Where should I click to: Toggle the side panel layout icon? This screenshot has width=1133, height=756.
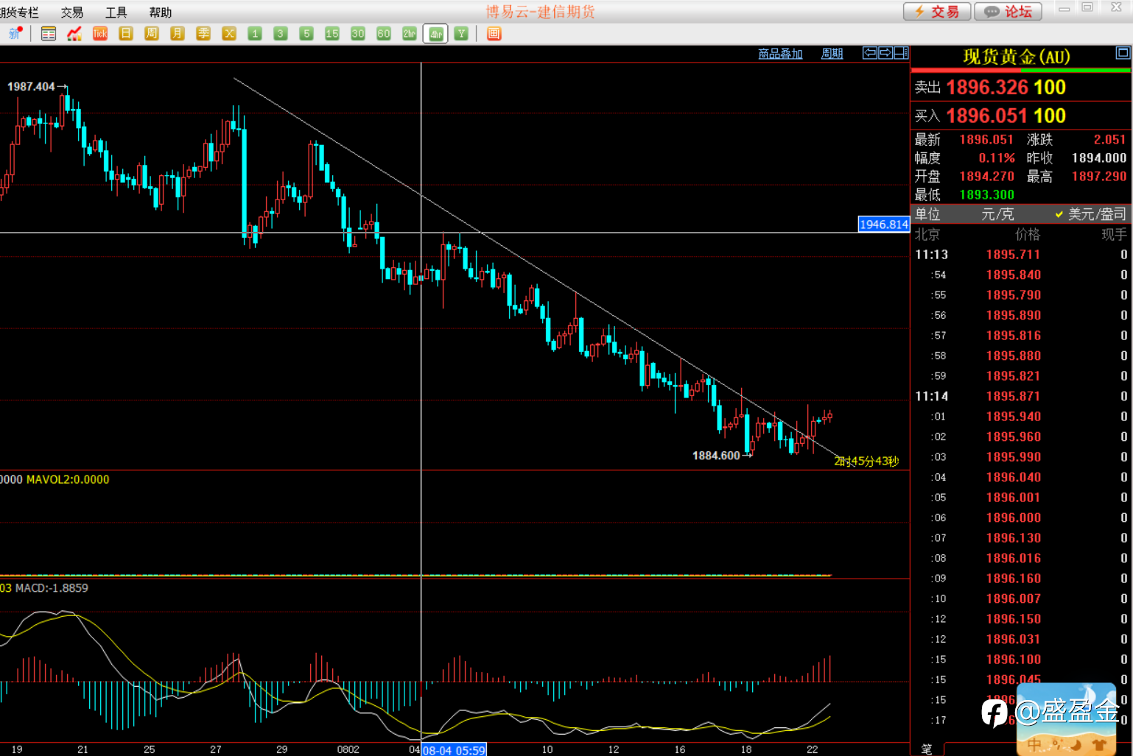click(x=902, y=53)
